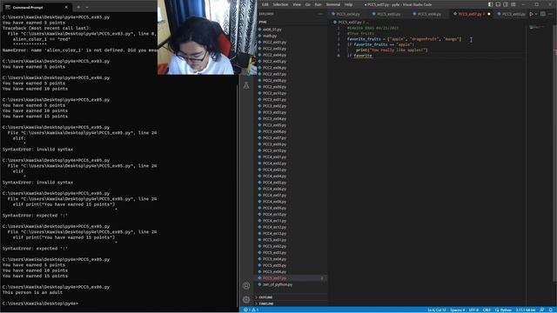Select the active PCC5_ex07.py editor tab
Screen dimensions: 557x313
coord(472,14)
